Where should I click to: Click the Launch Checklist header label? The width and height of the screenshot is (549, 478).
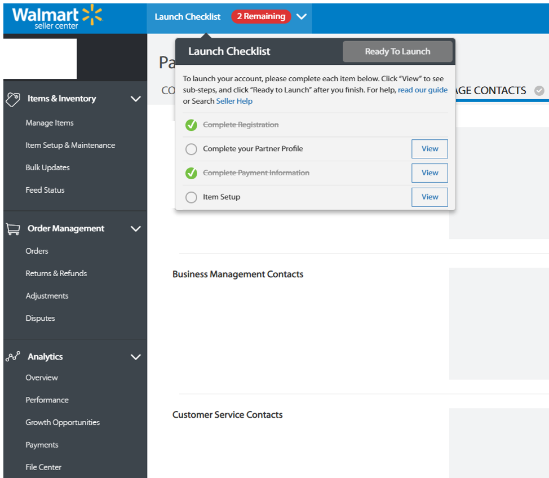(187, 17)
